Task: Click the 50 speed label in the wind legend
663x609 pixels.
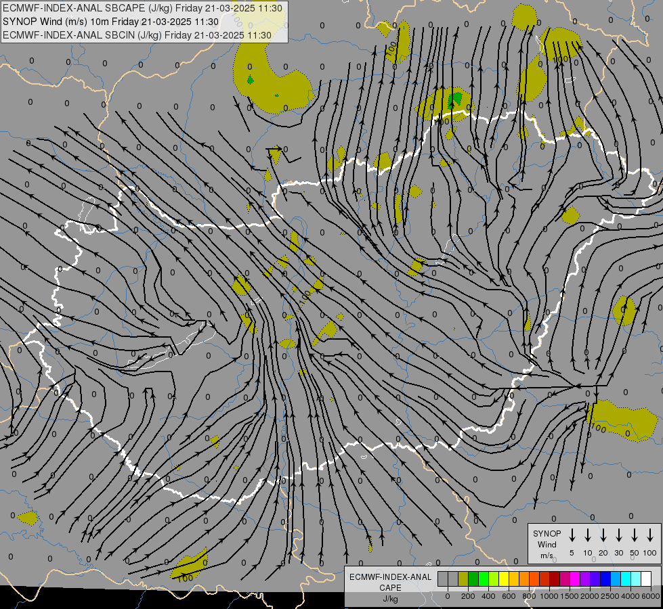Action: [635, 553]
